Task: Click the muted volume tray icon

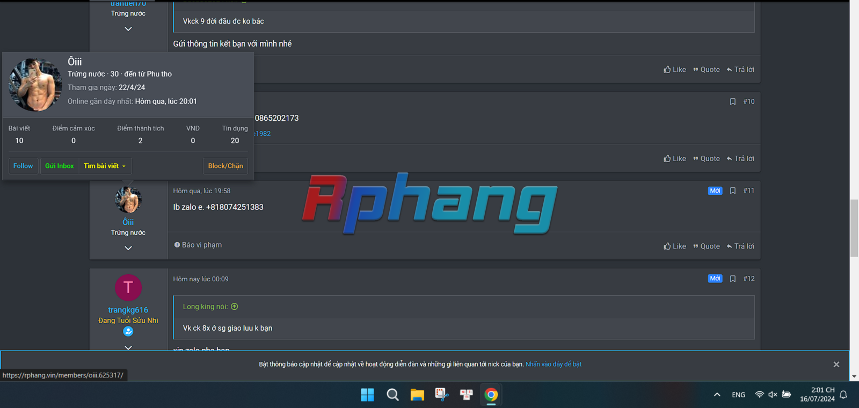Action: tap(773, 395)
